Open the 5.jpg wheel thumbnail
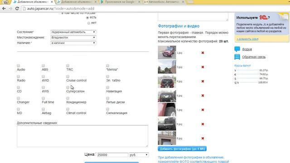Viewport: 290px width, 163px height. 167,110
